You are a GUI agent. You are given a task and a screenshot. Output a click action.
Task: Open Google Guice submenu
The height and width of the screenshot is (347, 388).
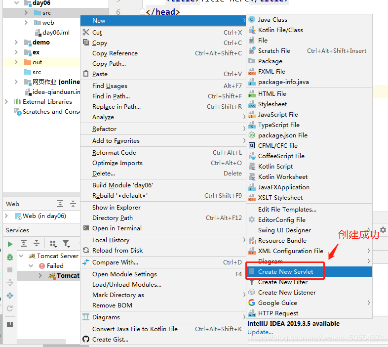(x=310, y=303)
